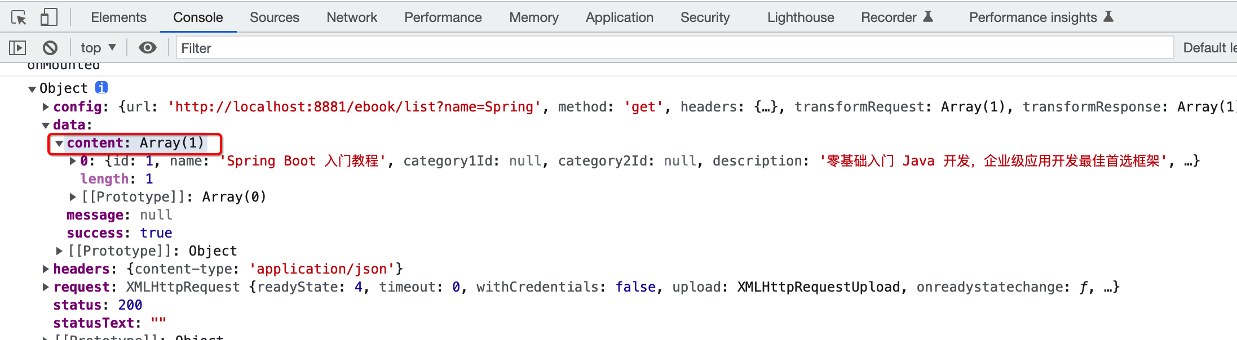This screenshot has width=1237, height=340.
Task: Show the console sidebar panel icon
Action: point(17,48)
